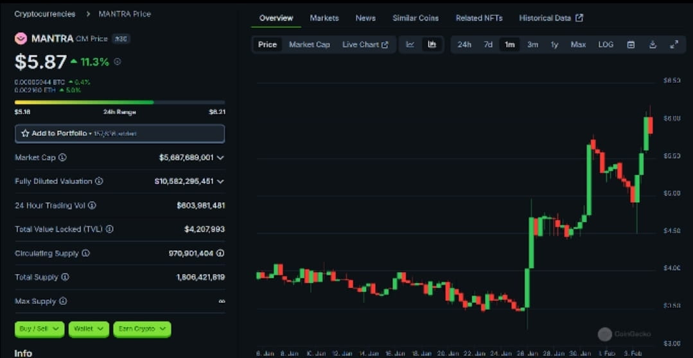The image size is (693, 358).
Task: Click the info icon beside 11.3% change
Action: 117,62
